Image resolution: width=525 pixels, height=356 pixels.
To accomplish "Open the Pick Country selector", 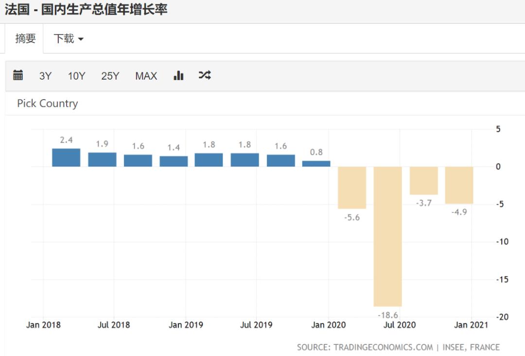I will (x=46, y=103).
